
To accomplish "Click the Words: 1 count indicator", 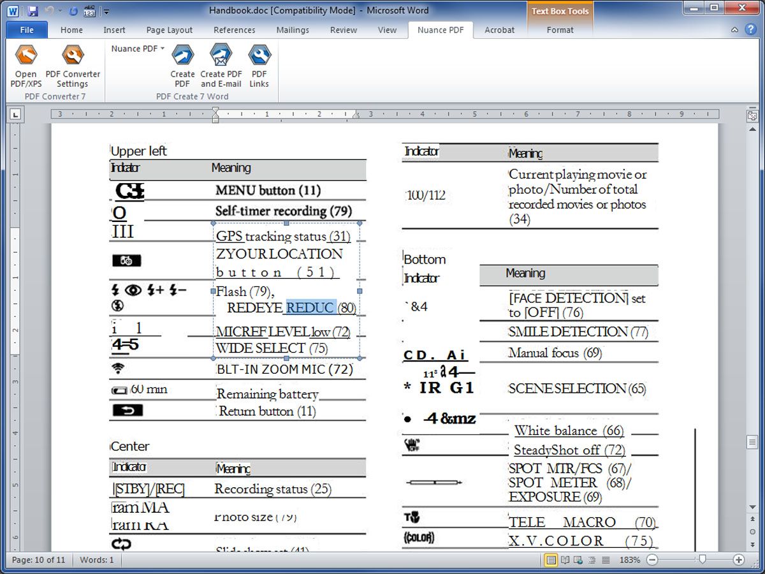I will tap(97, 560).
